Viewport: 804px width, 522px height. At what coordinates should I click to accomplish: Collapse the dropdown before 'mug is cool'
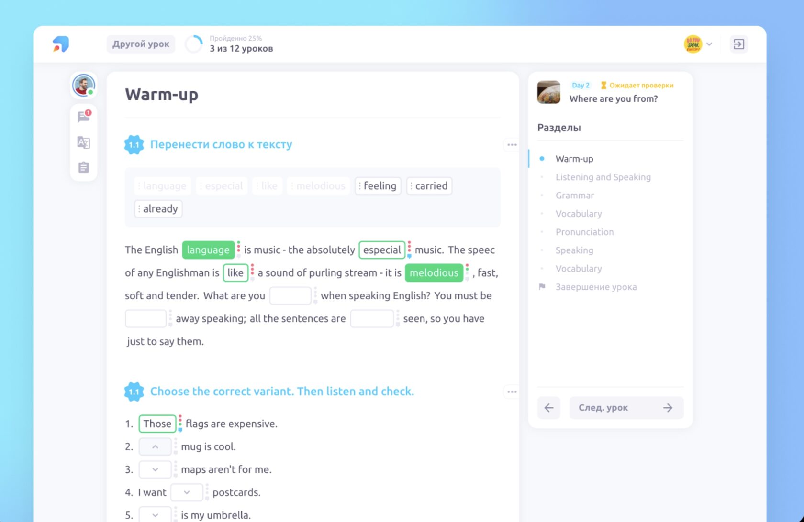pyautogui.click(x=155, y=446)
